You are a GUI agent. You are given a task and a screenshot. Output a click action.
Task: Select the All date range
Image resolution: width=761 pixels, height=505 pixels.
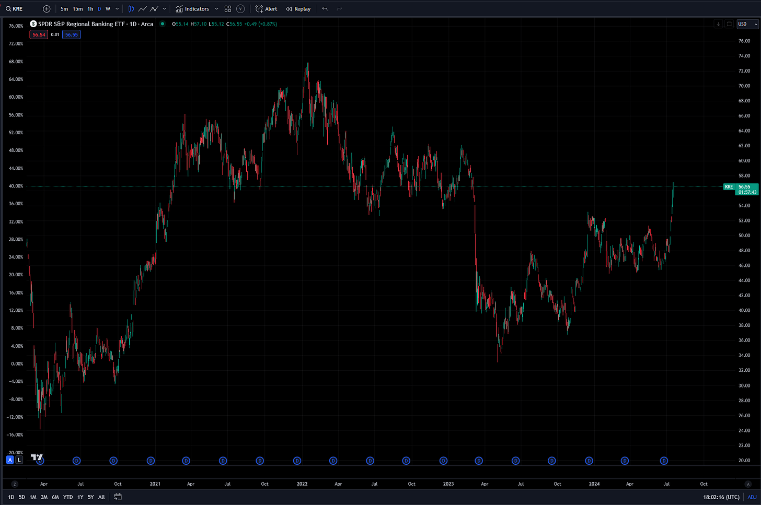101,497
